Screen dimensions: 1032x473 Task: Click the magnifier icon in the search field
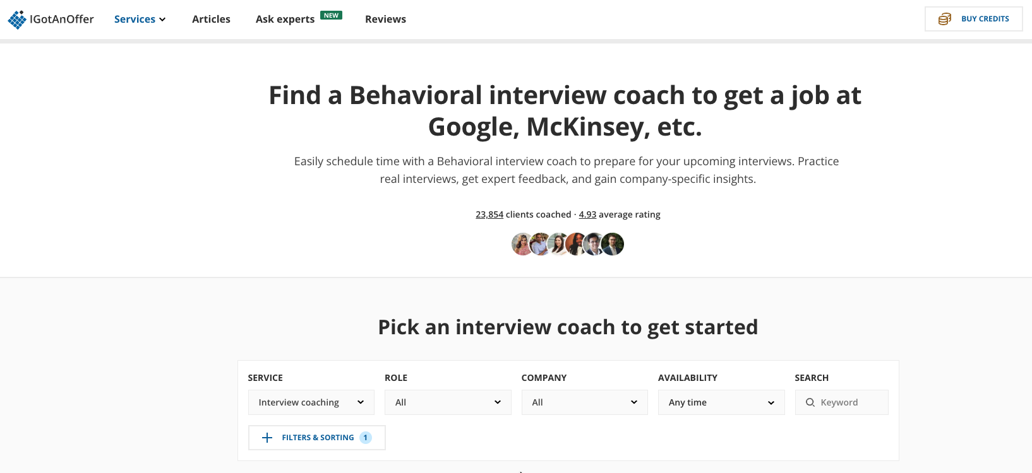point(810,402)
